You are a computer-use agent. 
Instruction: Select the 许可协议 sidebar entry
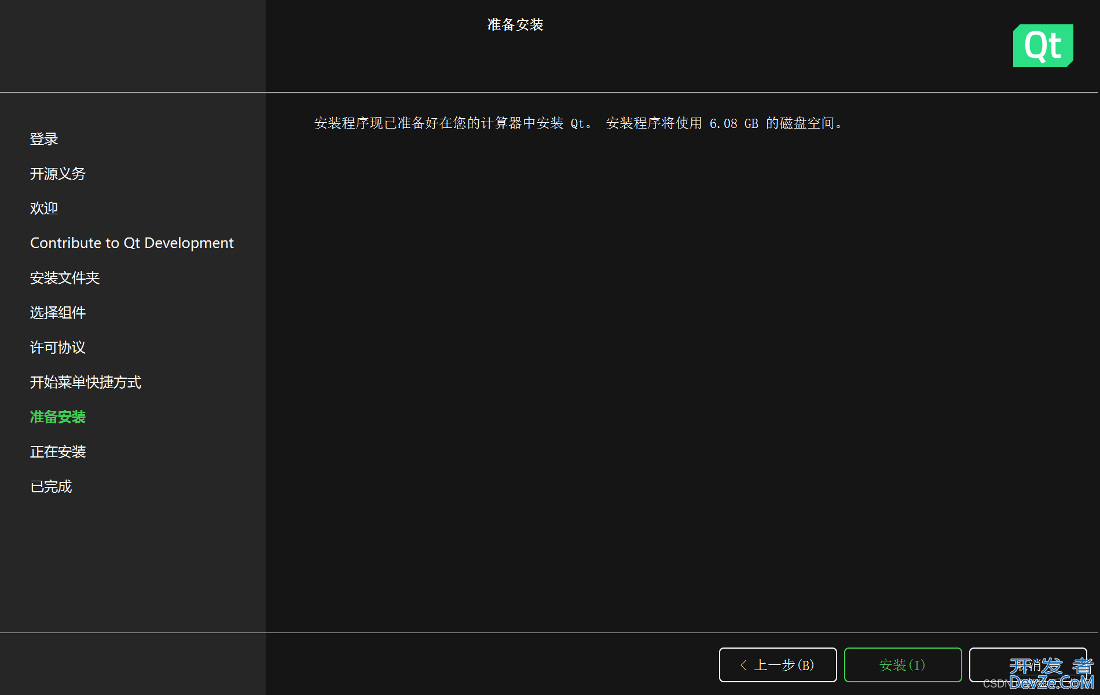(x=58, y=348)
